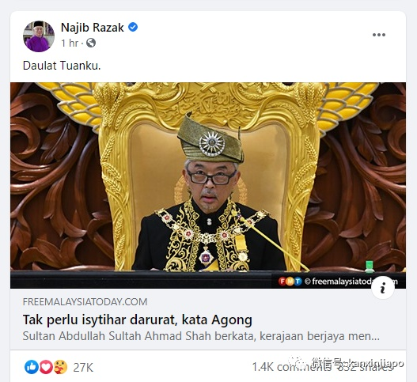Open headline Tak perlu isytihar darurat, kata Agong
Viewport: 417px width, 382px height.
137,320
